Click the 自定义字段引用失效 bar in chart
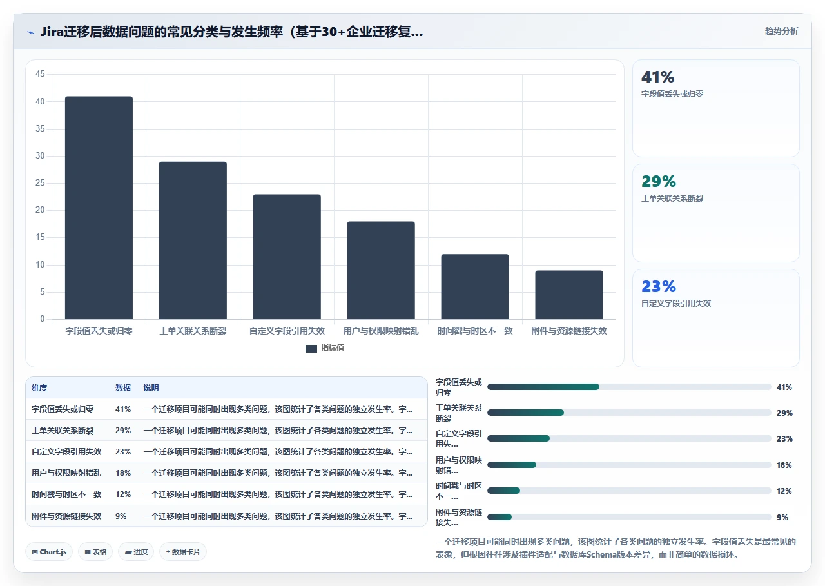Viewport: 825px width, 586px height. click(x=287, y=257)
